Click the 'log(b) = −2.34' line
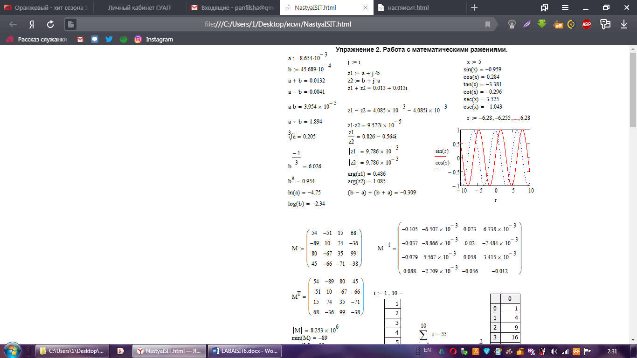The height and width of the screenshot is (358, 637). (306, 204)
